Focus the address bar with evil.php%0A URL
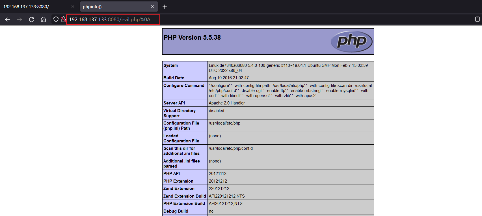The image size is (482, 216). 113,20
